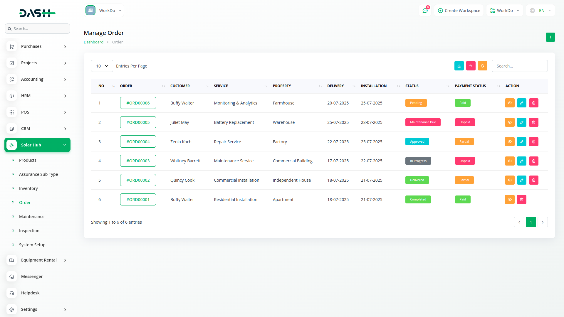Delete order #ORD00001 using trash icon
Viewport: 564px width, 317px height.
click(x=521, y=200)
